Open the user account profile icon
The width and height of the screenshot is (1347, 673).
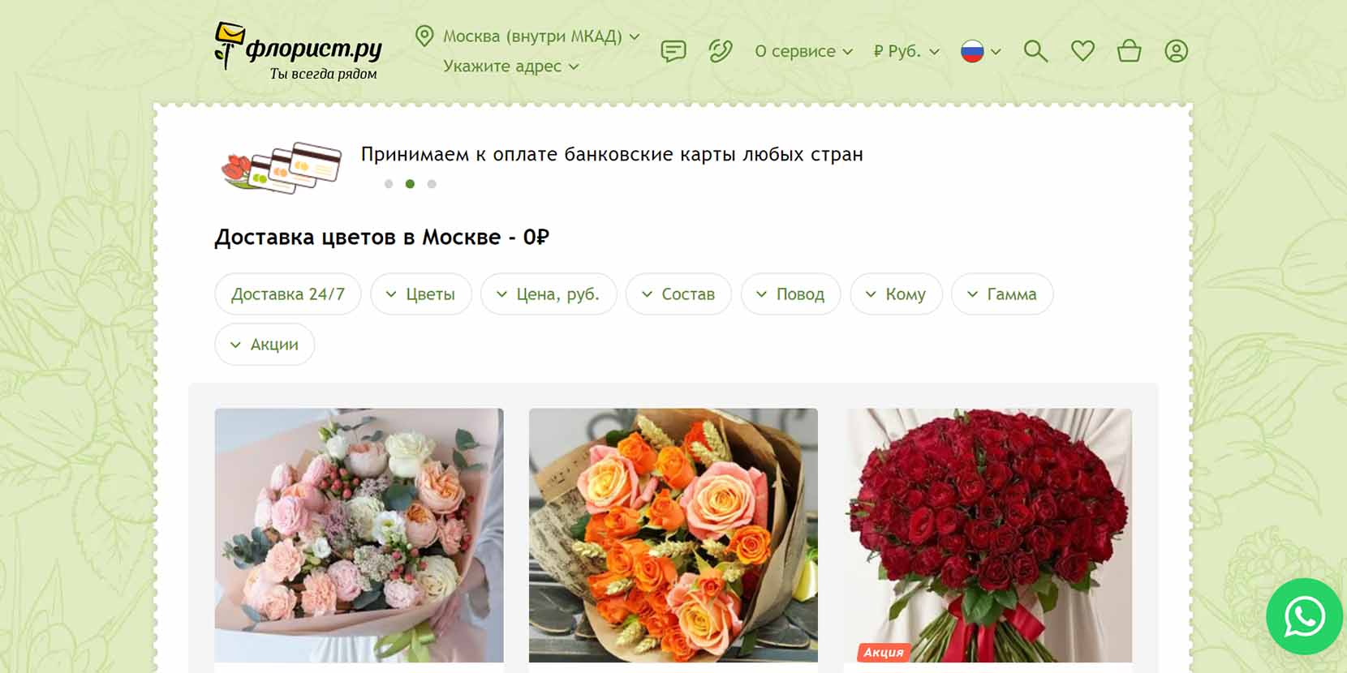coord(1176,51)
